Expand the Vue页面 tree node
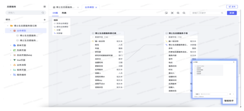Screen dimensions: 244x111 coord(11,60)
